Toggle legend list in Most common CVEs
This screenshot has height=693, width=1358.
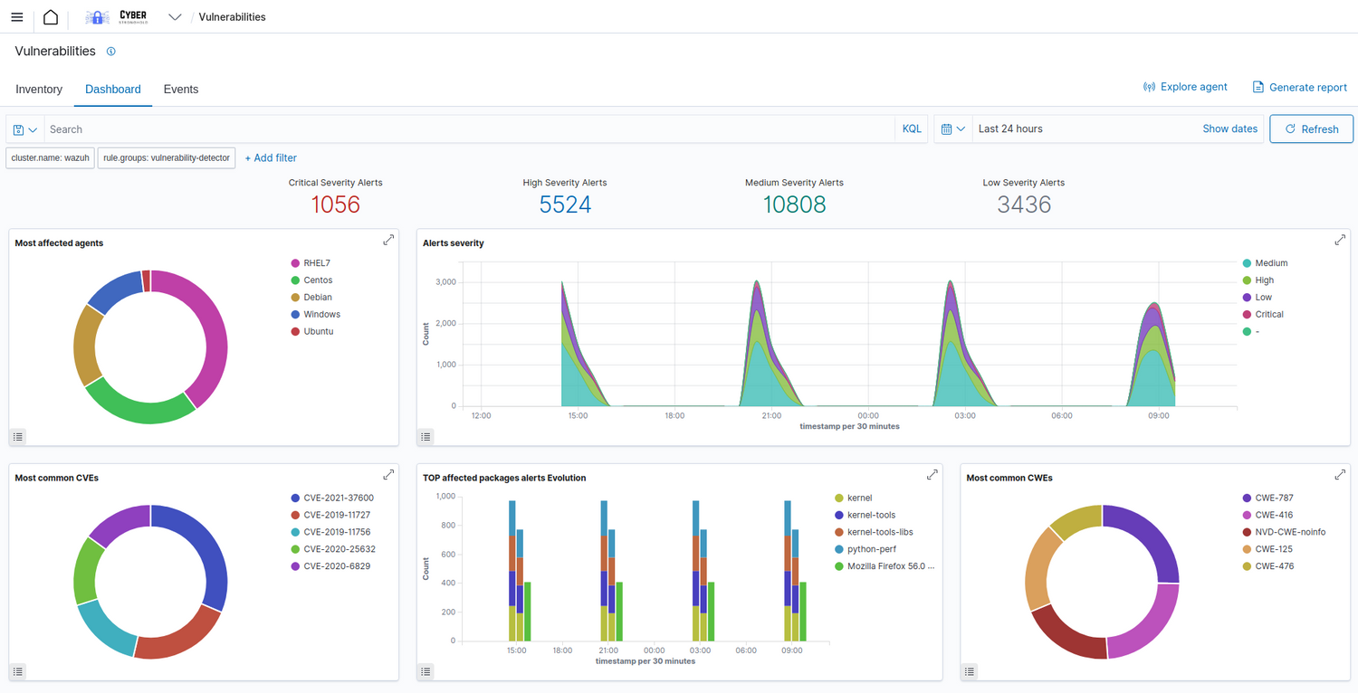(18, 671)
